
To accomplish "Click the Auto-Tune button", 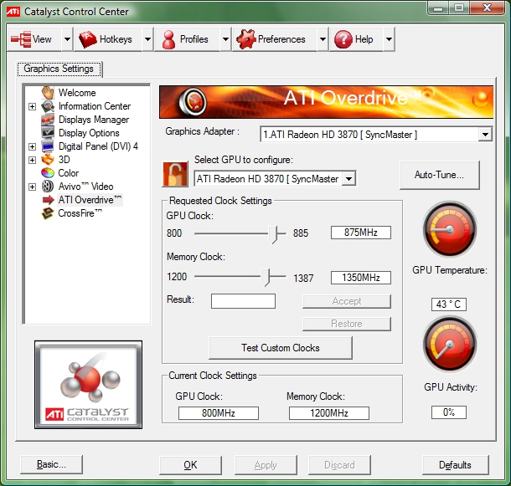I will click(x=439, y=175).
